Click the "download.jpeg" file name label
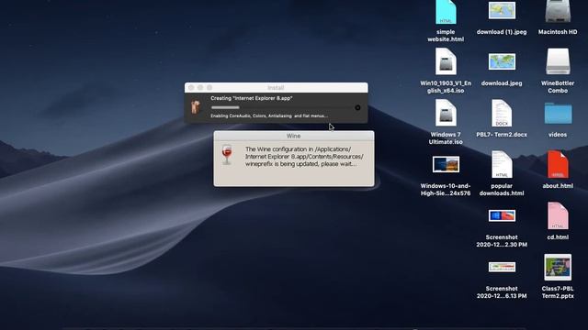The image size is (588, 330). [x=502, y=83]
